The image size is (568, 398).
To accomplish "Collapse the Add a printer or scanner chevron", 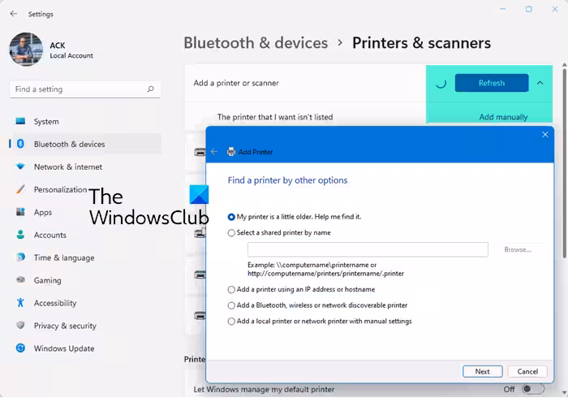I will [541, 83].
